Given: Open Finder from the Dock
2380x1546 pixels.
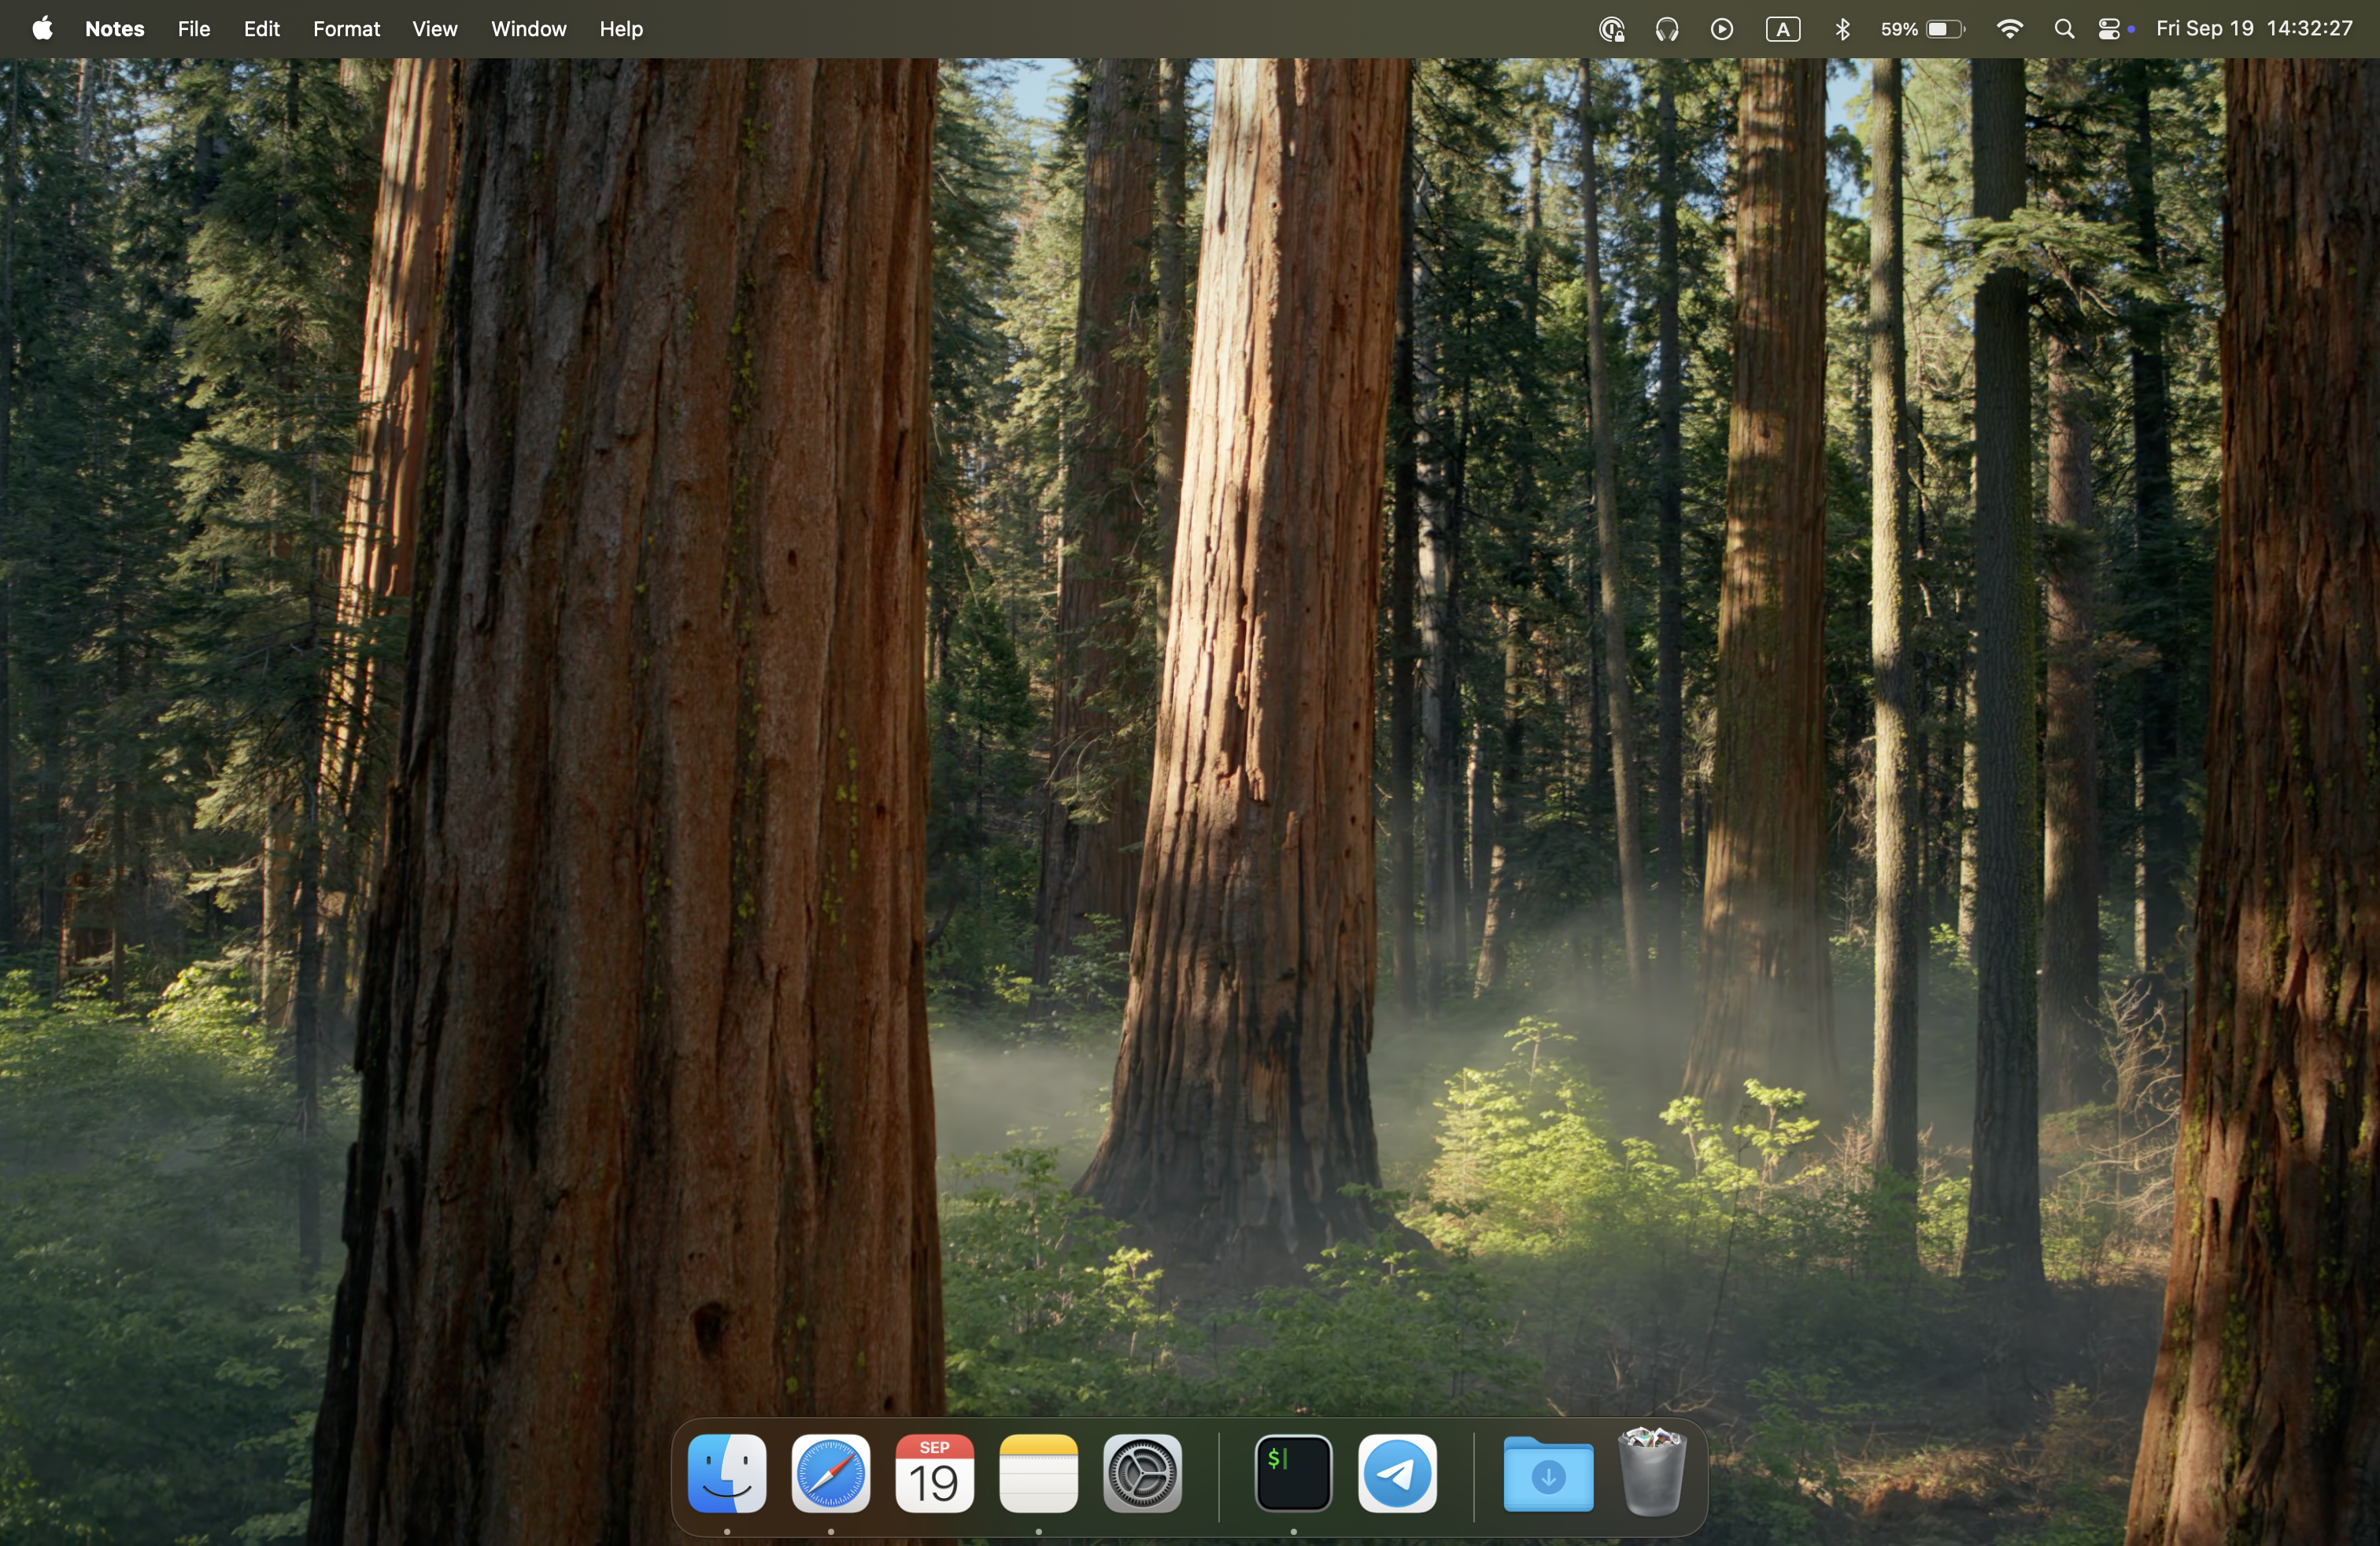Looking at the screenshot, I should [x=727, y=1474].
